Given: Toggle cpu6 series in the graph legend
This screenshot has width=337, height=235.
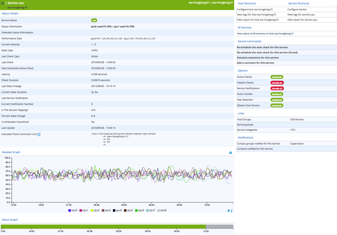Looking at the screenshot, I should pos(139,210).
